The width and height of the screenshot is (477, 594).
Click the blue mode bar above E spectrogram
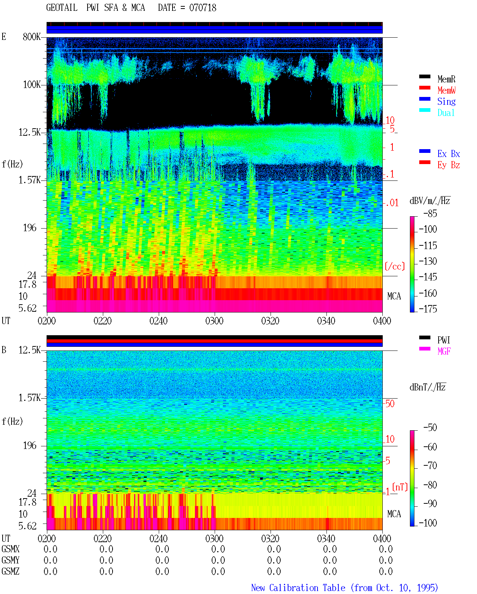(215, 29)
